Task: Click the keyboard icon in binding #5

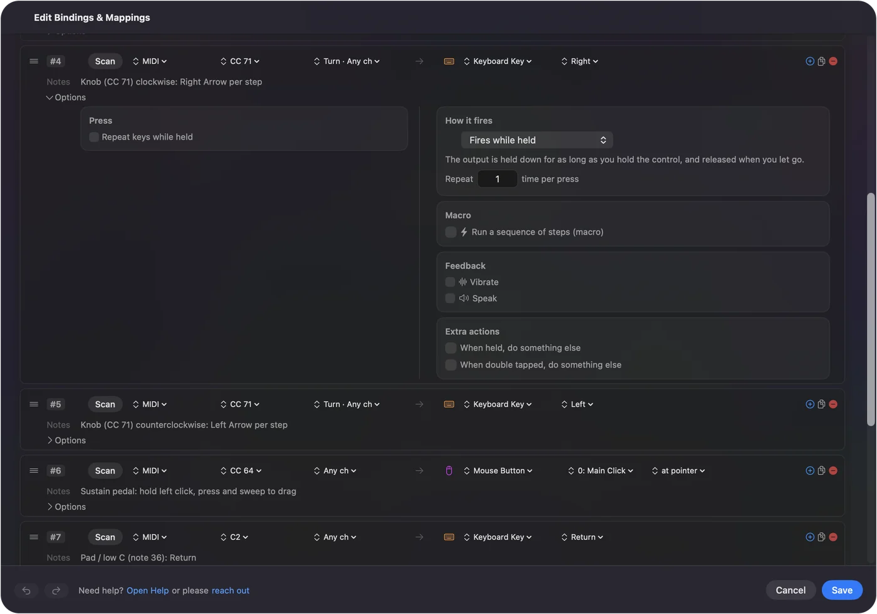Action: (x=449, y=404)
